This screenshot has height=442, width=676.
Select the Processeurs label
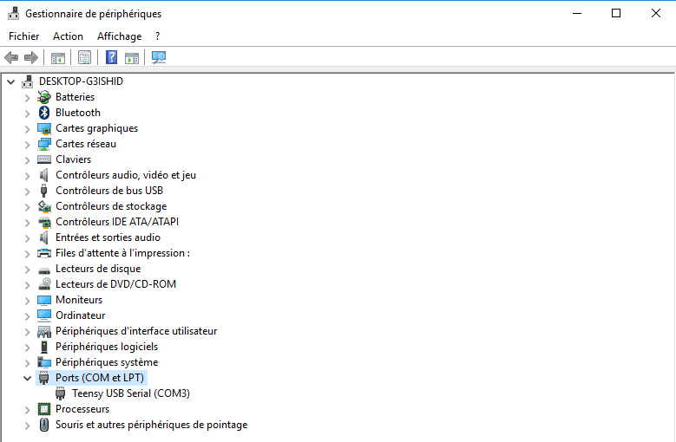(82, 409)
